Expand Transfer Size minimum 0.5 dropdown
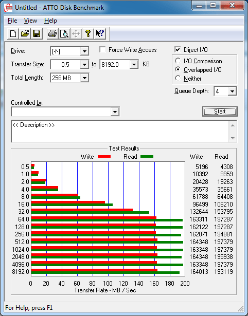The width and height of the screenshot is (248, 316). click(84, 65)
